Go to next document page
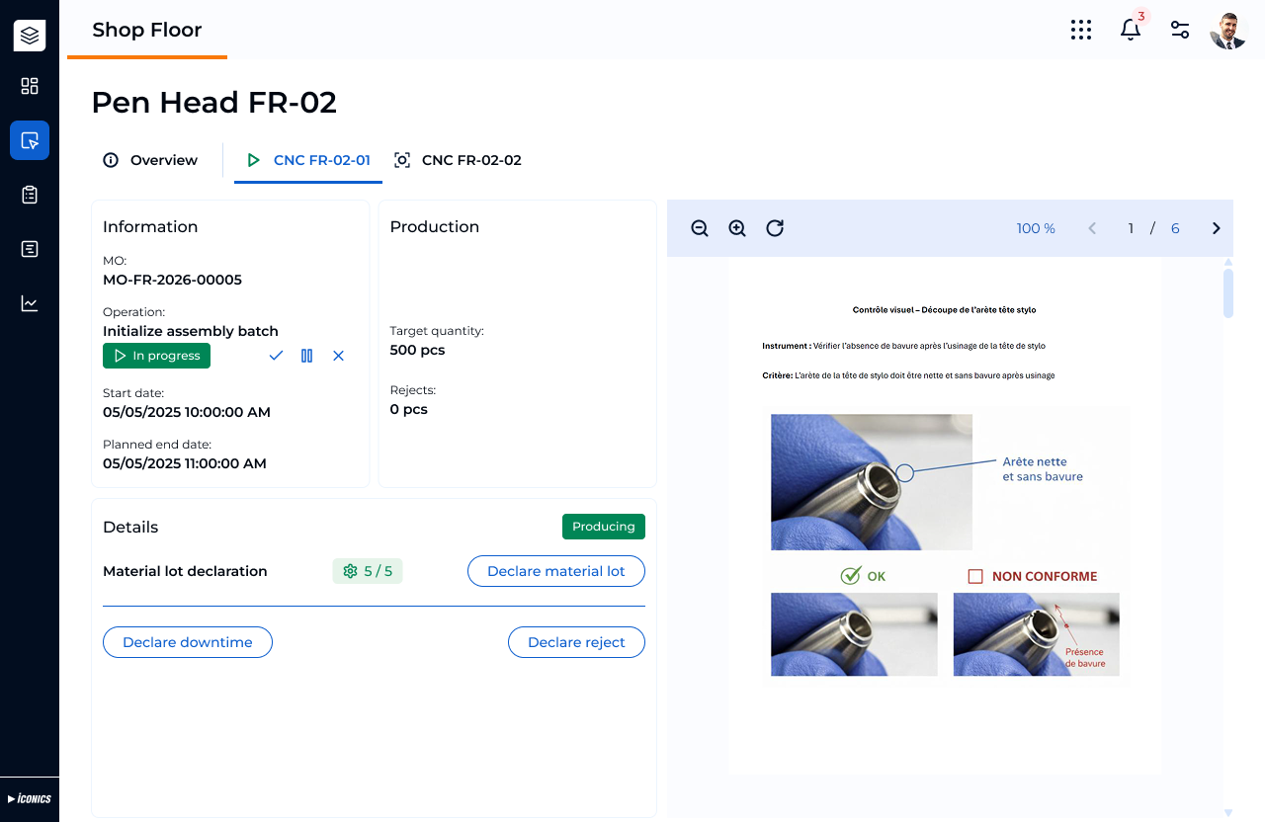 pos(1217,228)
